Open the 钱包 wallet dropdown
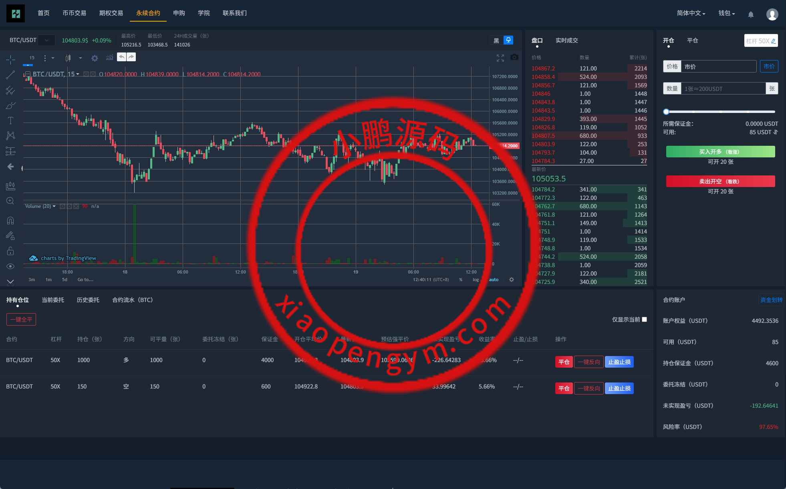 click(x=727, y=13)
